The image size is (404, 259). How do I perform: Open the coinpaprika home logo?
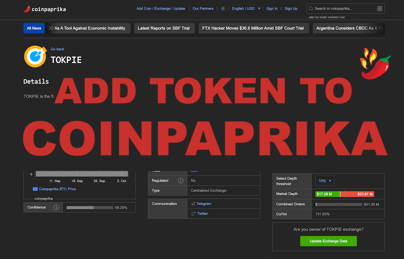click(x=45, y=9)
